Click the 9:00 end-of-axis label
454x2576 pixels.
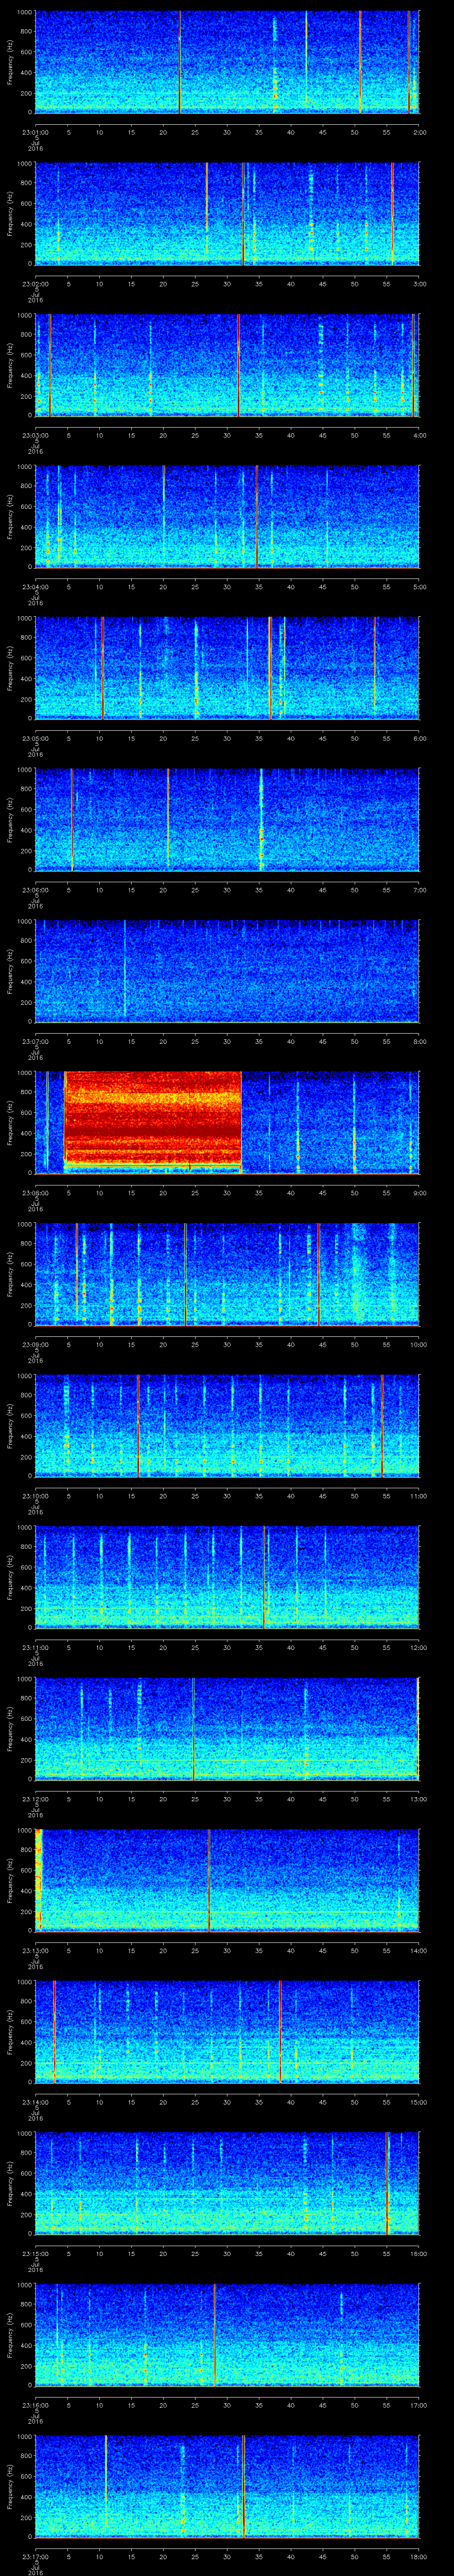click(419, 1193)
